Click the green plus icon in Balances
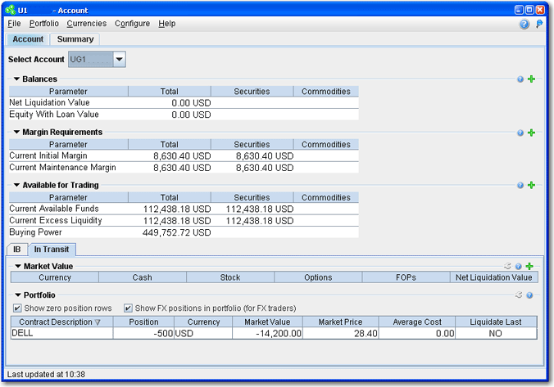Viewport: 554px width, 387px height. pos(531,79)
